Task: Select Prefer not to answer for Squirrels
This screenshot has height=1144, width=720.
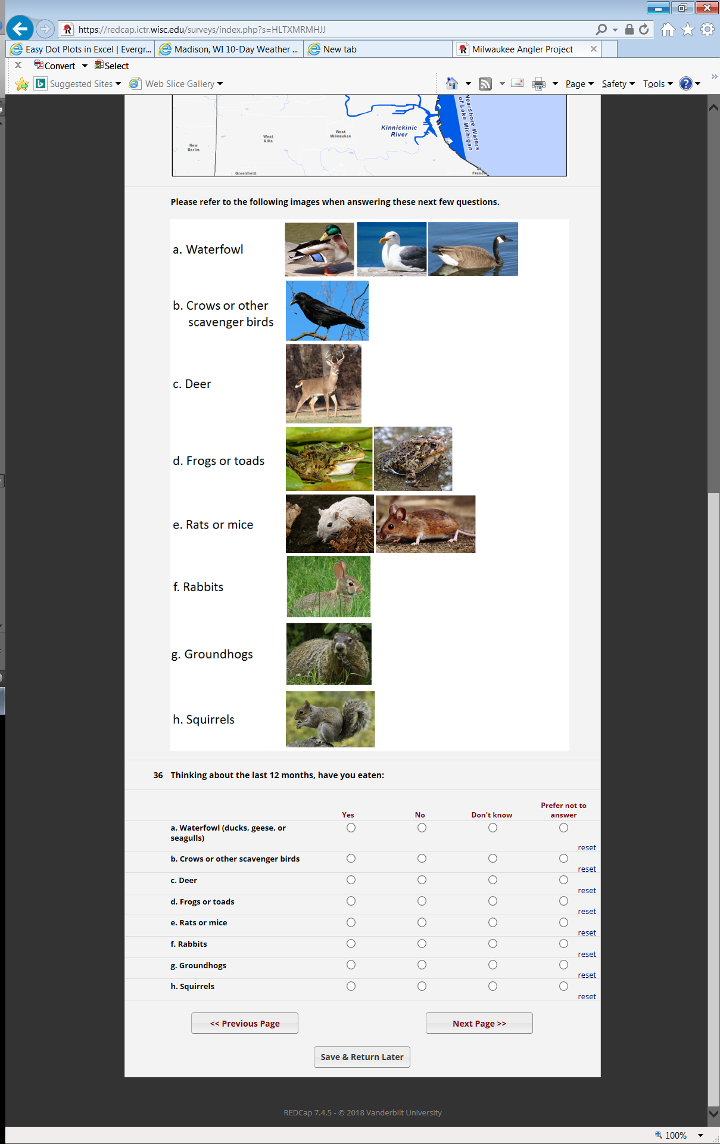Action: coord(563,986)
